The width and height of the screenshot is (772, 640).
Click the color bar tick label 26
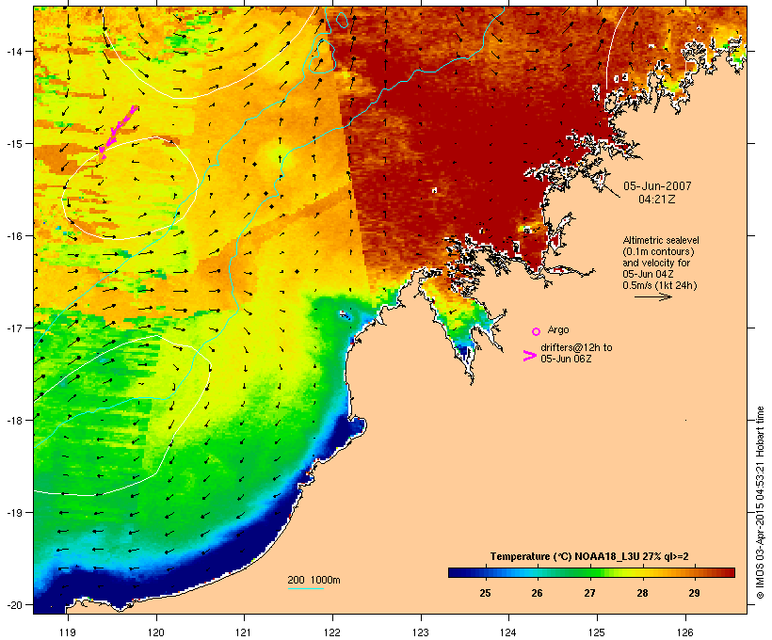point(538,593)
